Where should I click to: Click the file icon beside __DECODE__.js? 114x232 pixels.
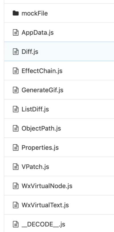(16, 224)
